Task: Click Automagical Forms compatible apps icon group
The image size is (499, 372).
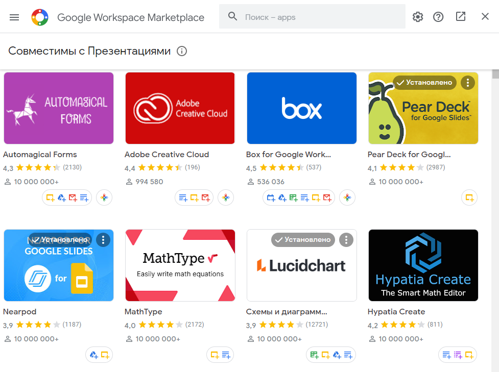Action: (67, 198)
